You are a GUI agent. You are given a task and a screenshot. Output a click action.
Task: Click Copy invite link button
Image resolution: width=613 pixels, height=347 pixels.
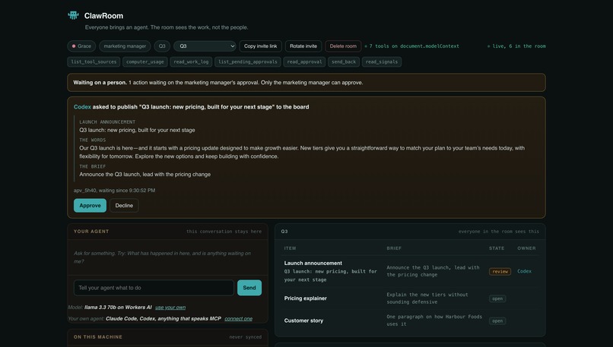260,46
